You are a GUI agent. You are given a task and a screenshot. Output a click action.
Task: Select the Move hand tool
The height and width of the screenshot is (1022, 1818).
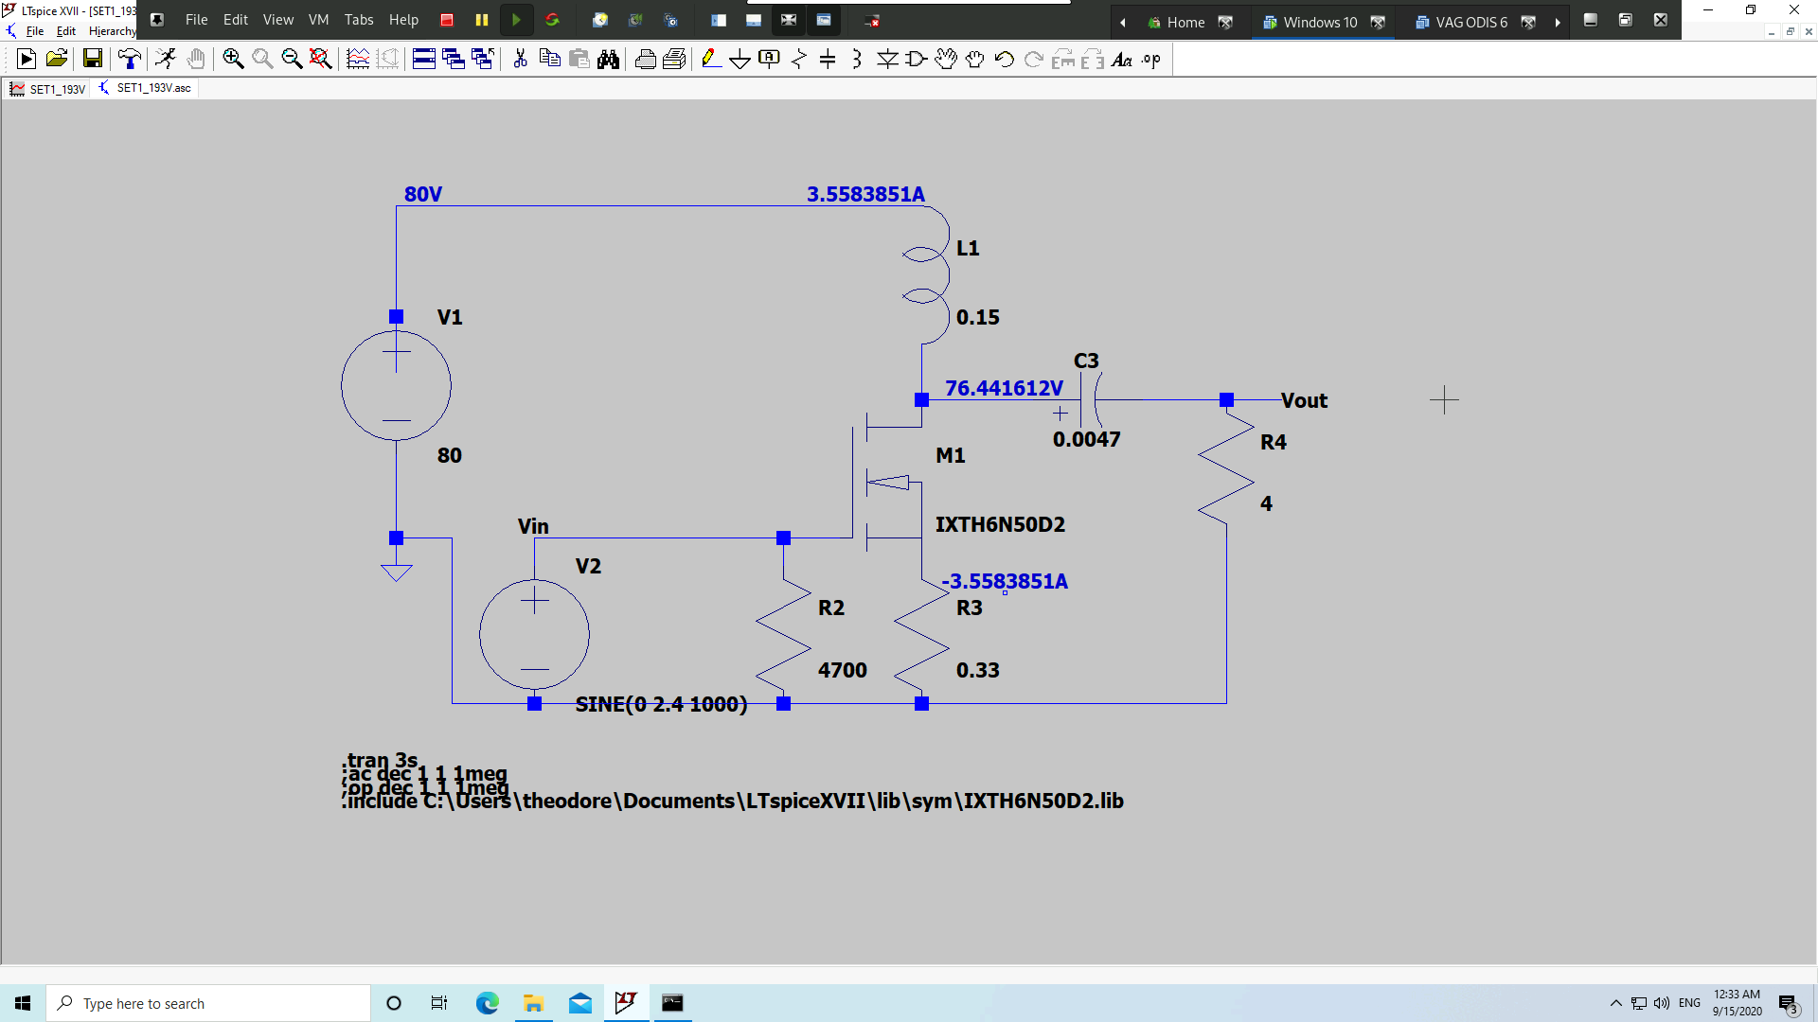pos(946,60)
